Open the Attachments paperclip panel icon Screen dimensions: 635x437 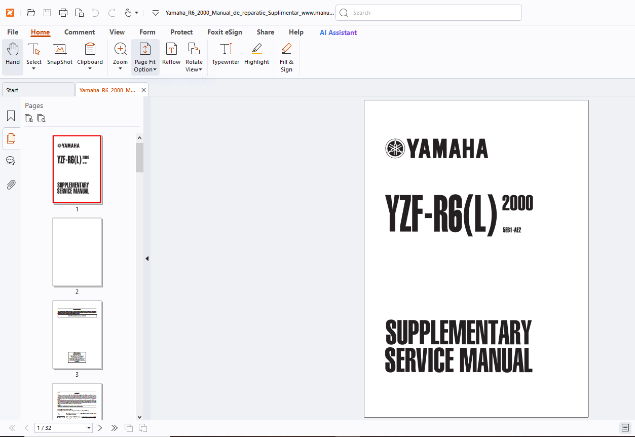point(11,185)
